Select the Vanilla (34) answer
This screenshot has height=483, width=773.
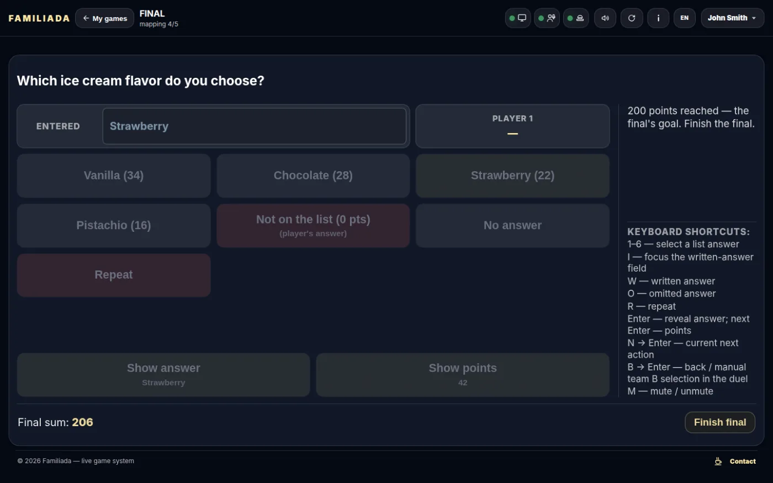pyautogui.click(x=114, y=176)
